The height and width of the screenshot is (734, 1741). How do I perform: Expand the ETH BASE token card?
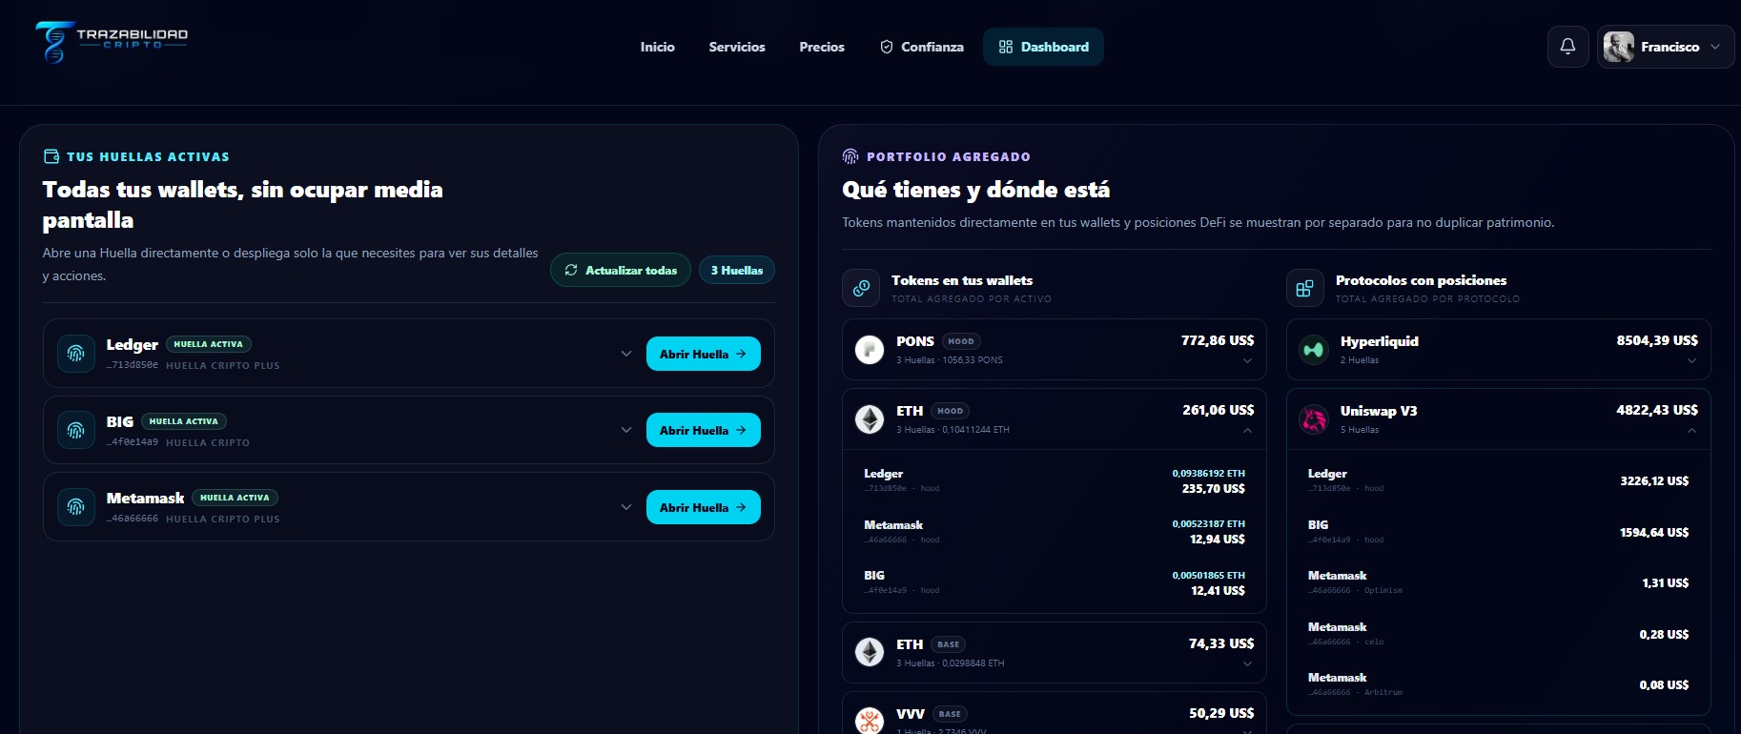click(1247, 664)
